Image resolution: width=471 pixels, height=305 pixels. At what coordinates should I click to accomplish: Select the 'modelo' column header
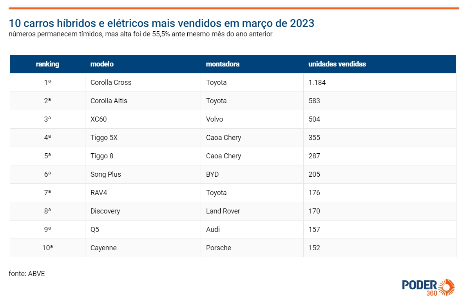point(102,64)
